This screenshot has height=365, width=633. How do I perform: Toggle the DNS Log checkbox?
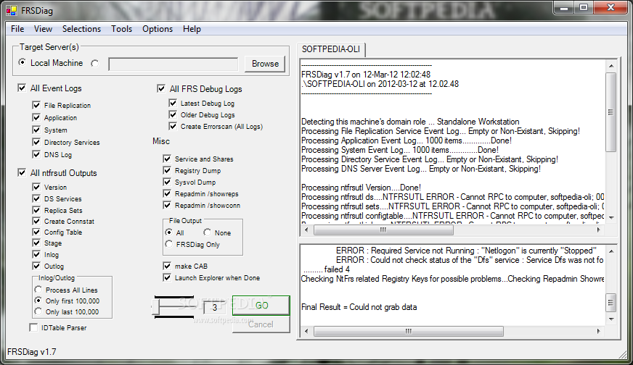[x=36, y=154]
